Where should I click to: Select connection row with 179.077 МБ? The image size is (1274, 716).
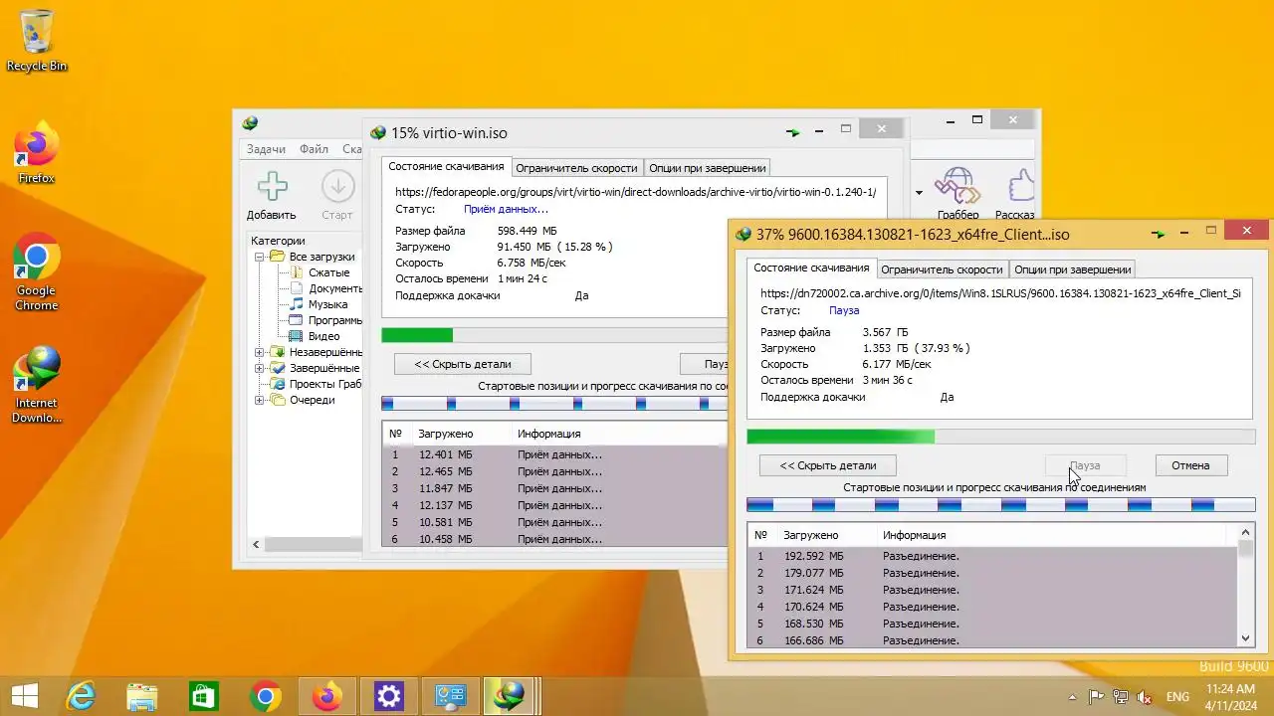coord(992,573)
